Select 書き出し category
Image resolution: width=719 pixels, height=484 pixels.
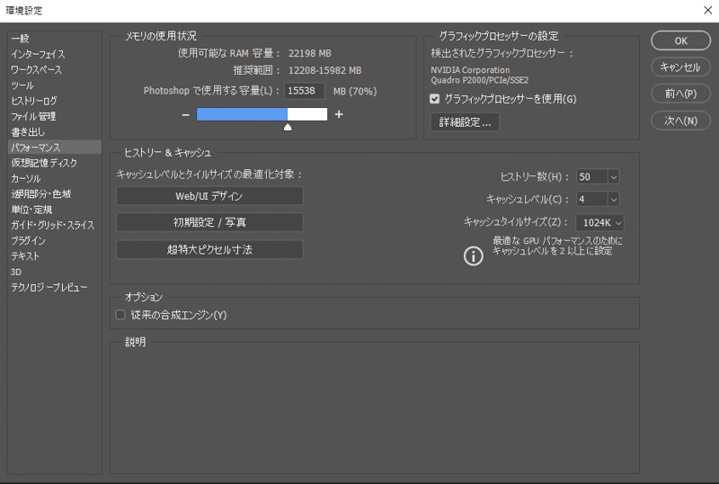(55, 131)
